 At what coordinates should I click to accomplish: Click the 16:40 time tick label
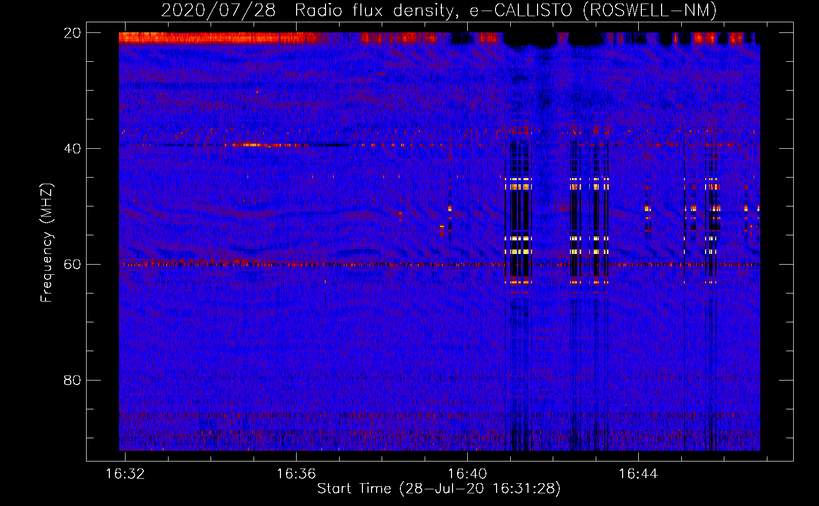click(467, 474)
